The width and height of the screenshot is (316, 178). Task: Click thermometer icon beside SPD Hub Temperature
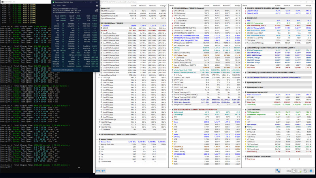(x=246, y=50)
